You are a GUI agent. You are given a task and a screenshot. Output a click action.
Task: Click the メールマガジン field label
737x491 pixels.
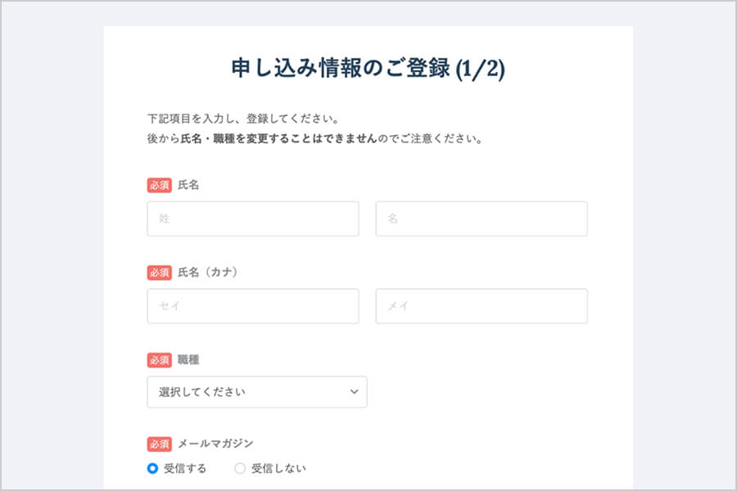[x=215, y=444]
